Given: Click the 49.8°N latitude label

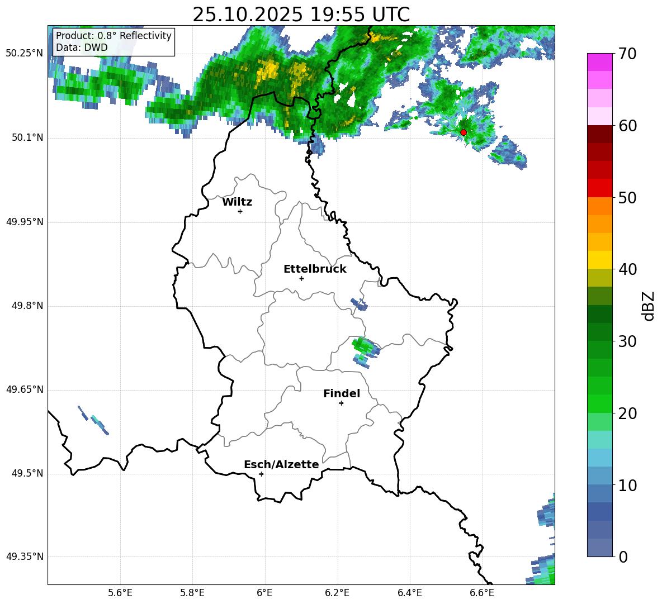Looking at the screenshot, I should click(28, 306).
